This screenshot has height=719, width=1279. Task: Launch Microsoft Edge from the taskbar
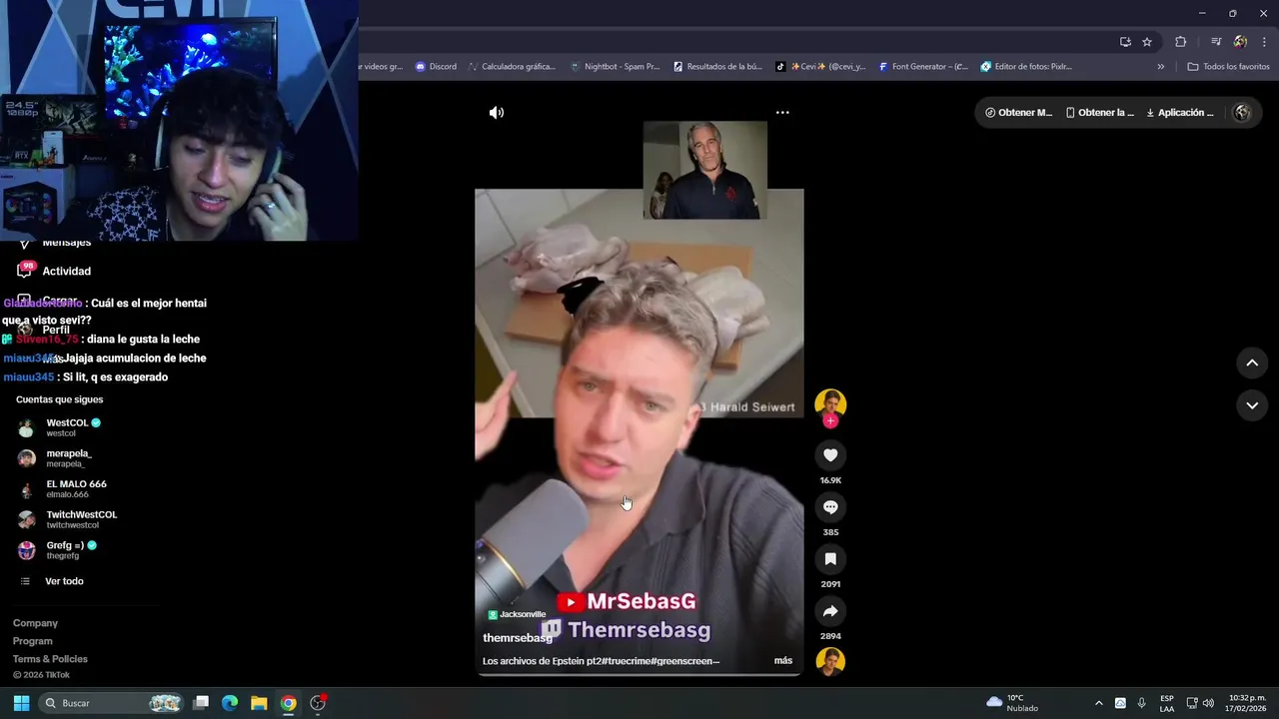pyautogui.click(x=230, y=703)
